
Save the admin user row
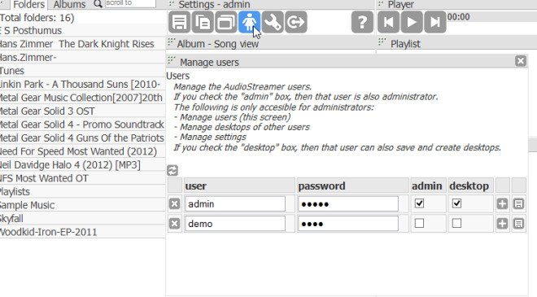click(518, 203)
